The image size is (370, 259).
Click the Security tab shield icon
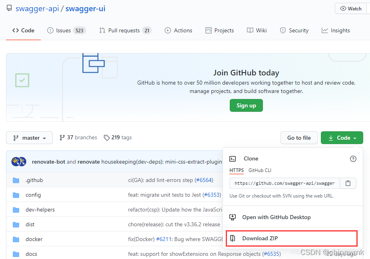pyautogui.click(x=282, y=30)
